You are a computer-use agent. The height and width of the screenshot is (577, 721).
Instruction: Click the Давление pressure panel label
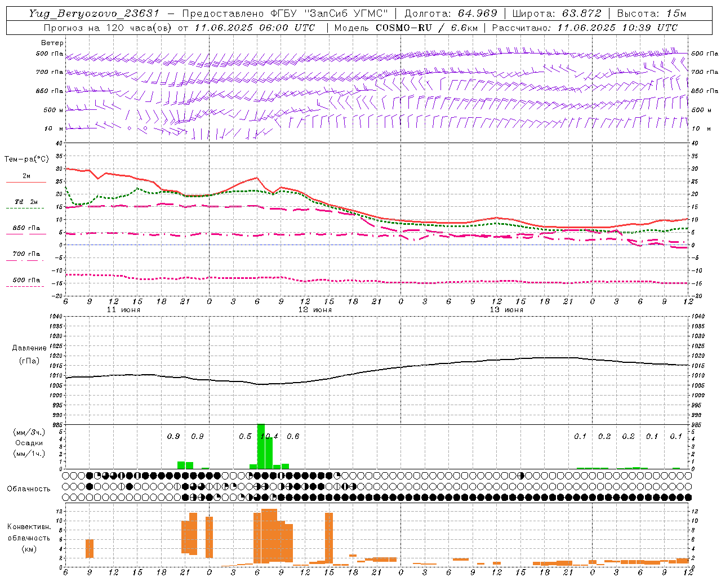click(29, 348)
